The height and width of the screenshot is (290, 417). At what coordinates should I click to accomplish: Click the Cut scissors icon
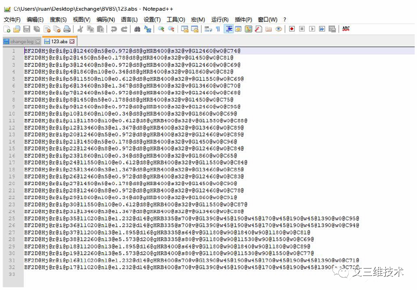[80, 29]
